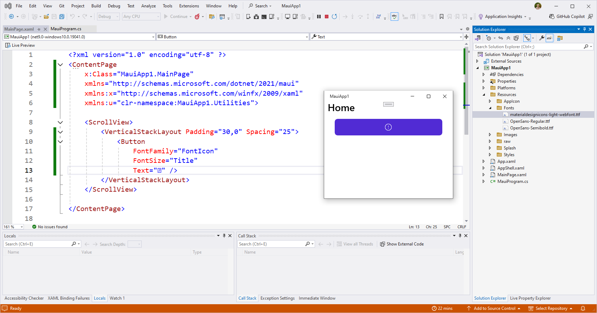597x313 pixels.
Task: Click the Search box in the title bar
Action: click(x=260, y=6)
